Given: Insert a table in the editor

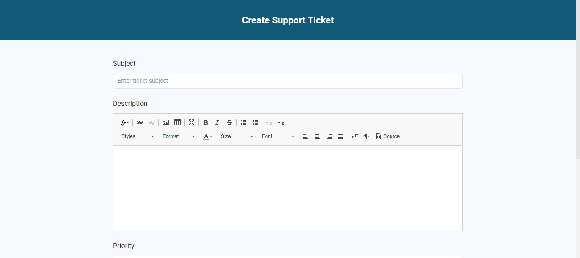Looking at the screenshot, I should tap(177, 122).
